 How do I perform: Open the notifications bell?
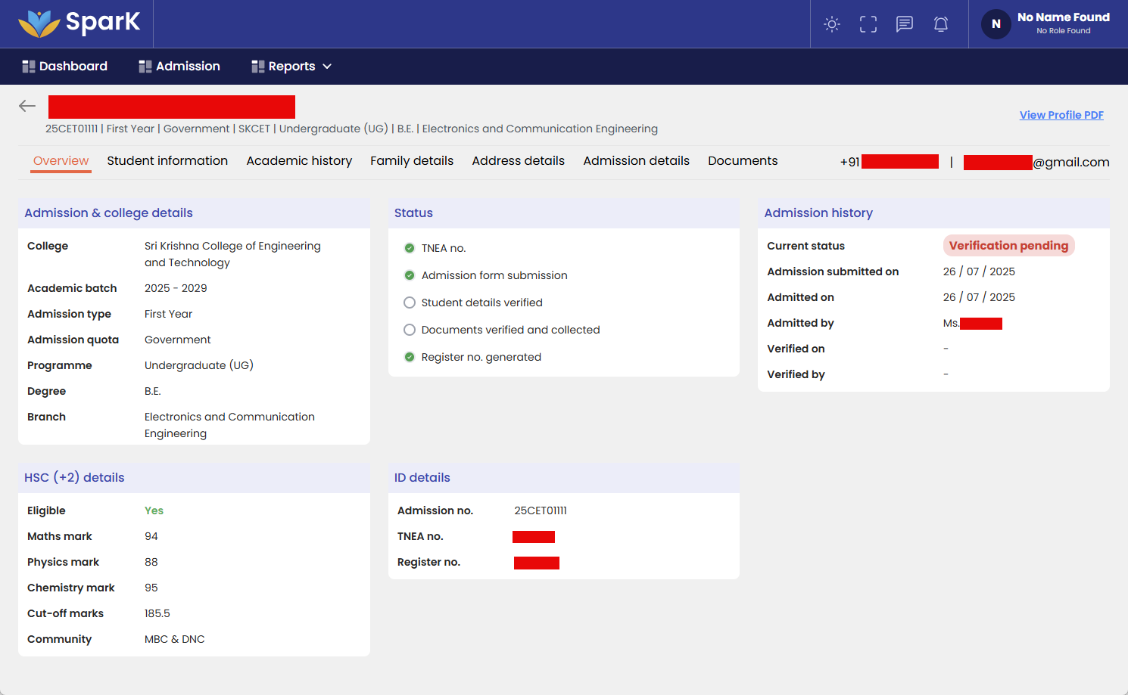(940, 24)
